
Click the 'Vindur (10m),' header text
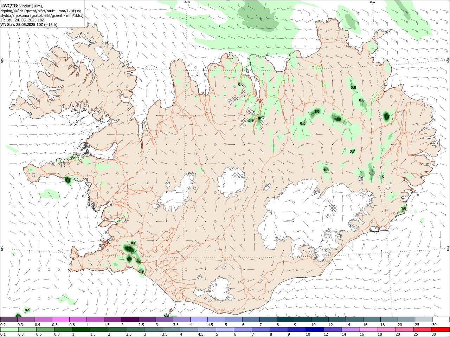31,6
